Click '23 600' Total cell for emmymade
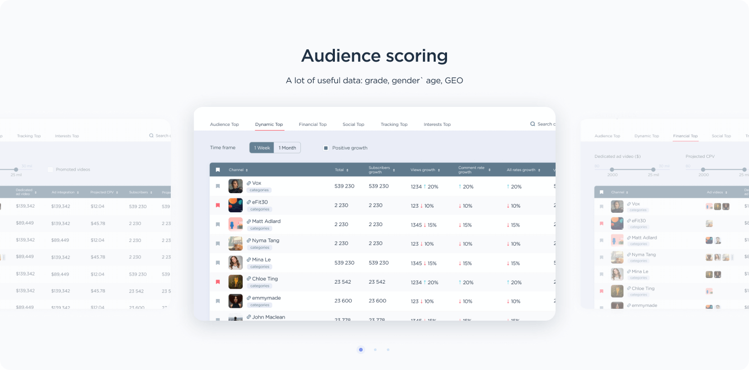The height and width of the screenshot is (370, 749). (343, 301)
